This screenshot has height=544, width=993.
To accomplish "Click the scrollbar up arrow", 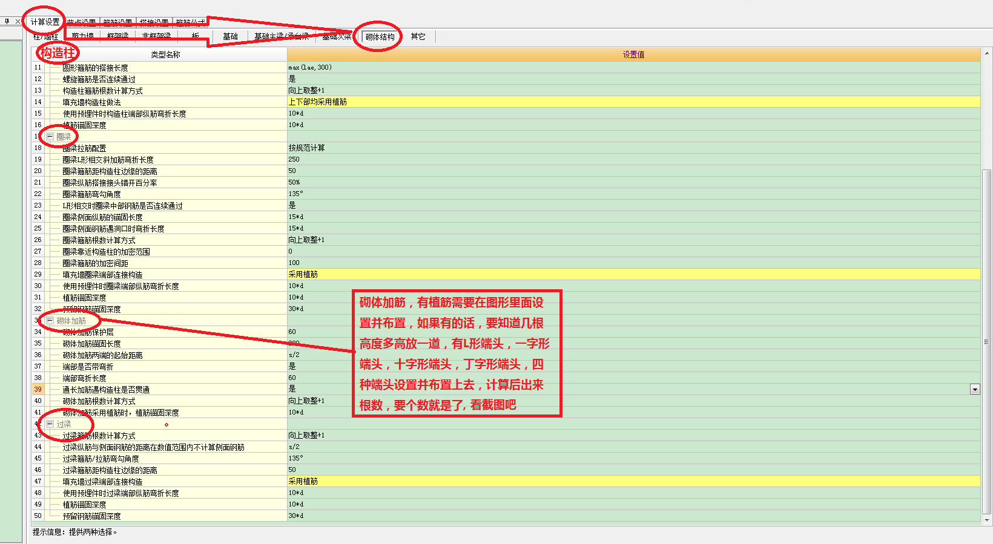I will point(987,54).
